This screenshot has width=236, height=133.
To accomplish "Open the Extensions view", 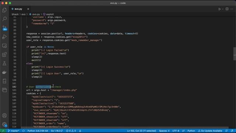I will click(4, 54).
